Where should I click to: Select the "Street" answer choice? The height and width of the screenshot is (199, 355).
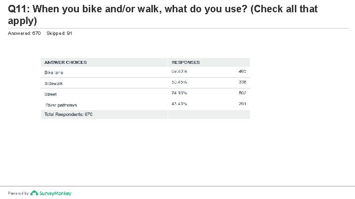pyautogui.click(x=50, y=94)
